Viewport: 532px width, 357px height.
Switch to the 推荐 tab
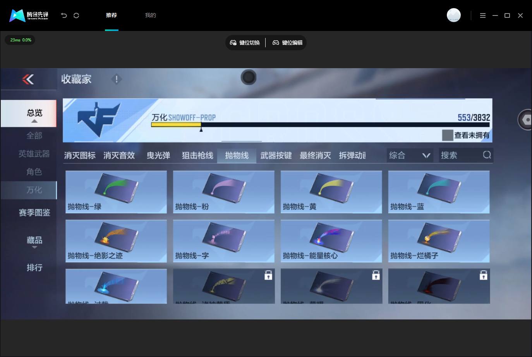tap(112, 15)
